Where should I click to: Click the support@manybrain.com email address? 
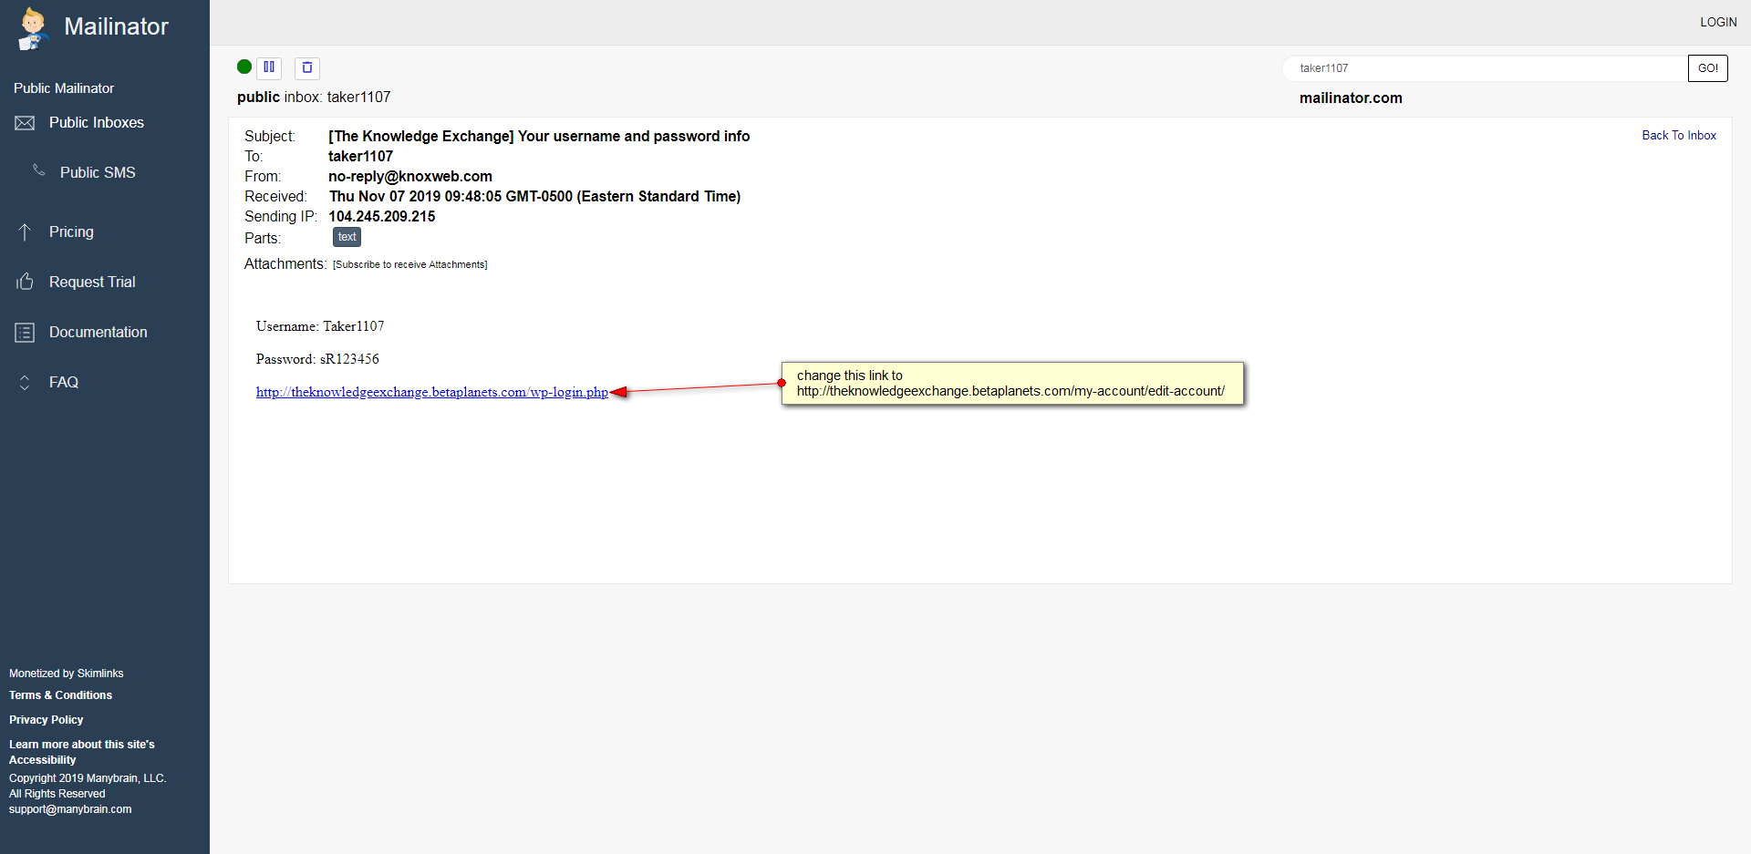point(70,809)
